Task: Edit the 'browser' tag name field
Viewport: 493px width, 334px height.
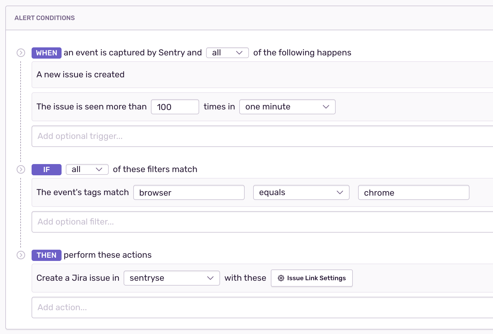Action: click(189, 192)
